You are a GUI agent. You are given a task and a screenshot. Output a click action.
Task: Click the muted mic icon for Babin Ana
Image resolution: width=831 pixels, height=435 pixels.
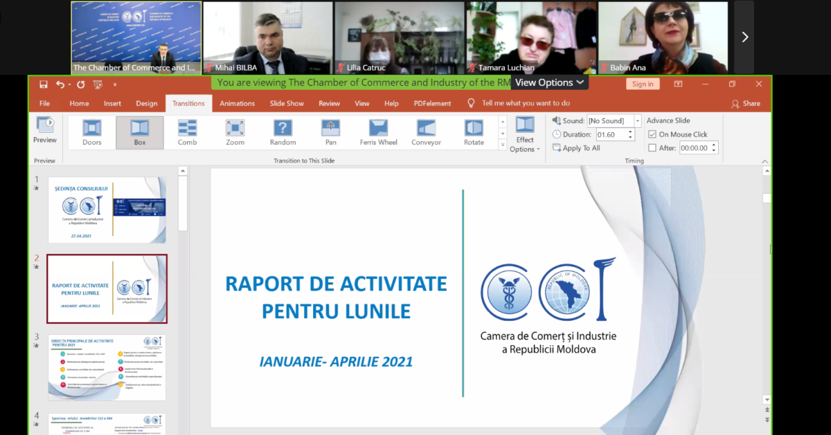pyautogui.click(x=604, y=68)
